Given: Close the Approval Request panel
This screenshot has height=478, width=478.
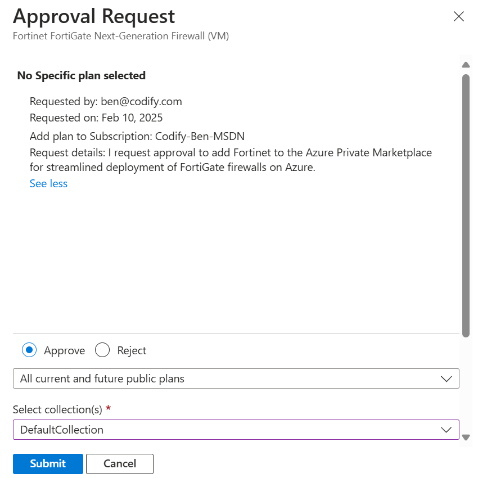Looking at the screenshot, I should (x=458, y=16).
